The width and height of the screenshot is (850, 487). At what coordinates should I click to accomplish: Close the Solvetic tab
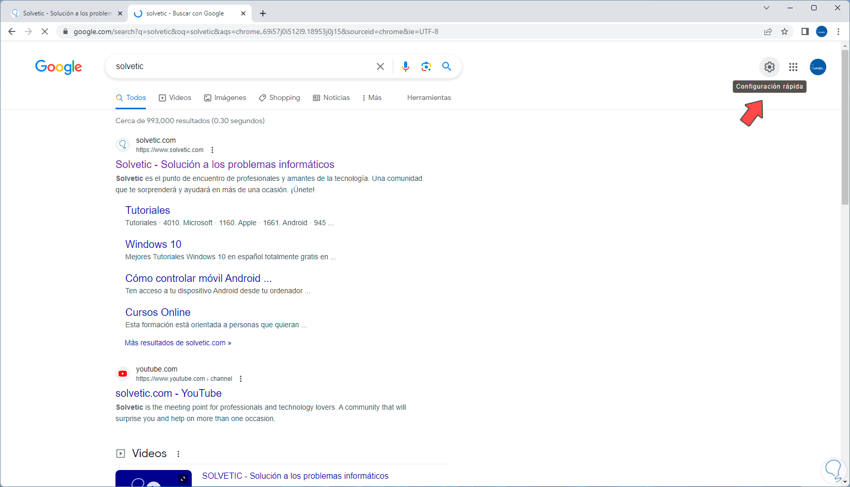[120, 13]
